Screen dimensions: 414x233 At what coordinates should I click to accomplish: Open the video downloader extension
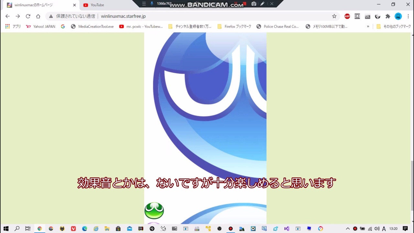(x=357, y=16)
